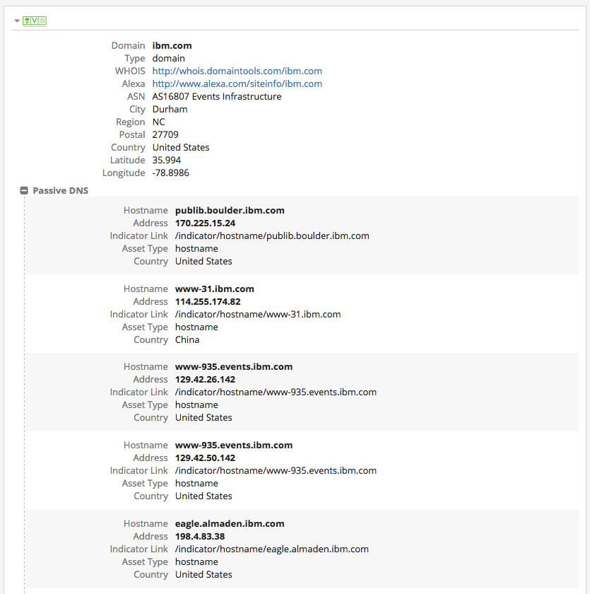Click the publib.boulder.ibm.com indicator link path
This screenshot has width=590, height=594.
[272, 235]
